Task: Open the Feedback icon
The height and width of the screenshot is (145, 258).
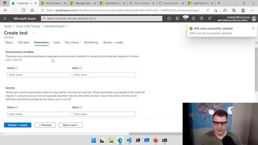Action: click(210, 19)
